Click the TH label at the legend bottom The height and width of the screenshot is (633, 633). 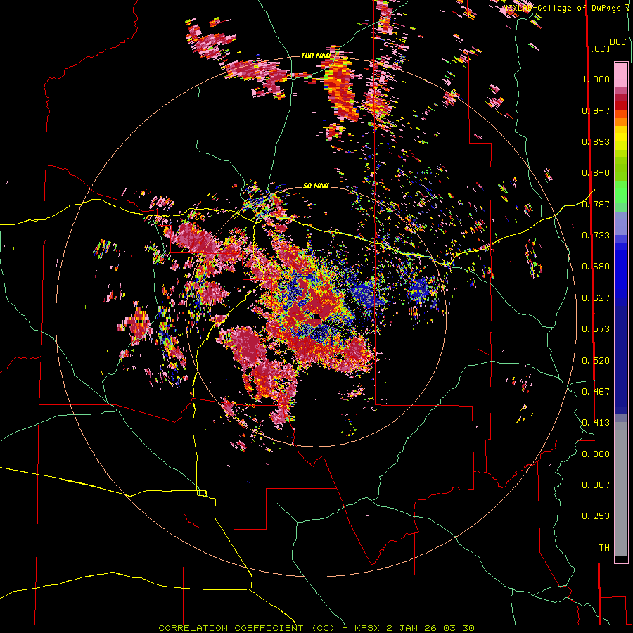click(x=604, y=548)
